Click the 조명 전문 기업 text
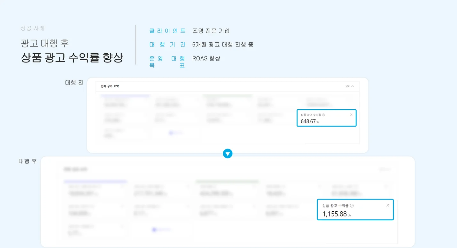 point(211,31)
